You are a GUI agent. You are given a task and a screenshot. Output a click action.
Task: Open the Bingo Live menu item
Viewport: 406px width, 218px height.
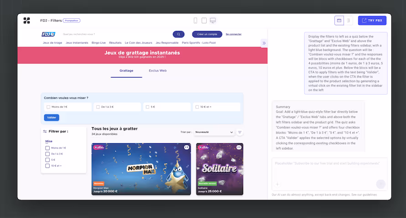pyautogui.click(x=99, y=43)
